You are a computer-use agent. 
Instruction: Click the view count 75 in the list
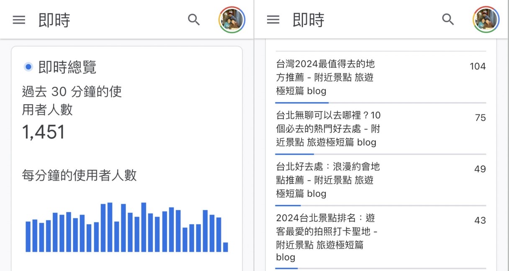point(480,118)
